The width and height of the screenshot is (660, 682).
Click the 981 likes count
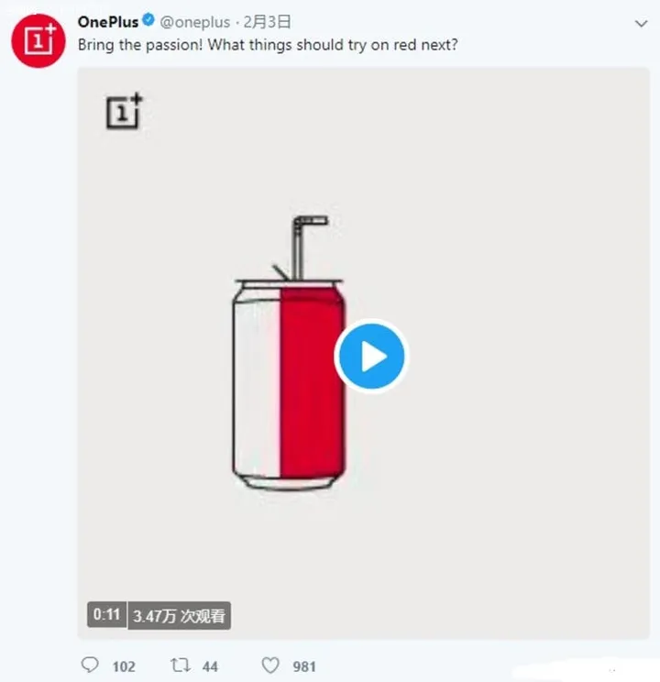coord(304,666)
